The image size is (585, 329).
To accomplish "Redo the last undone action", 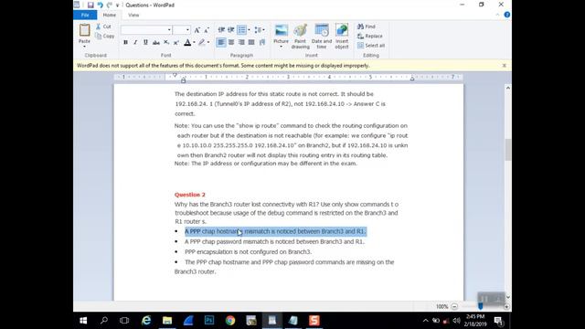I will [x=109, y=5].
